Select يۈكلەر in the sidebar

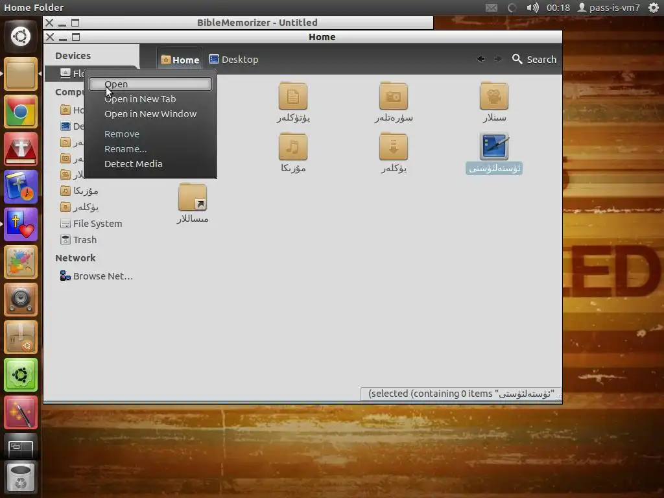coord(79,207)
